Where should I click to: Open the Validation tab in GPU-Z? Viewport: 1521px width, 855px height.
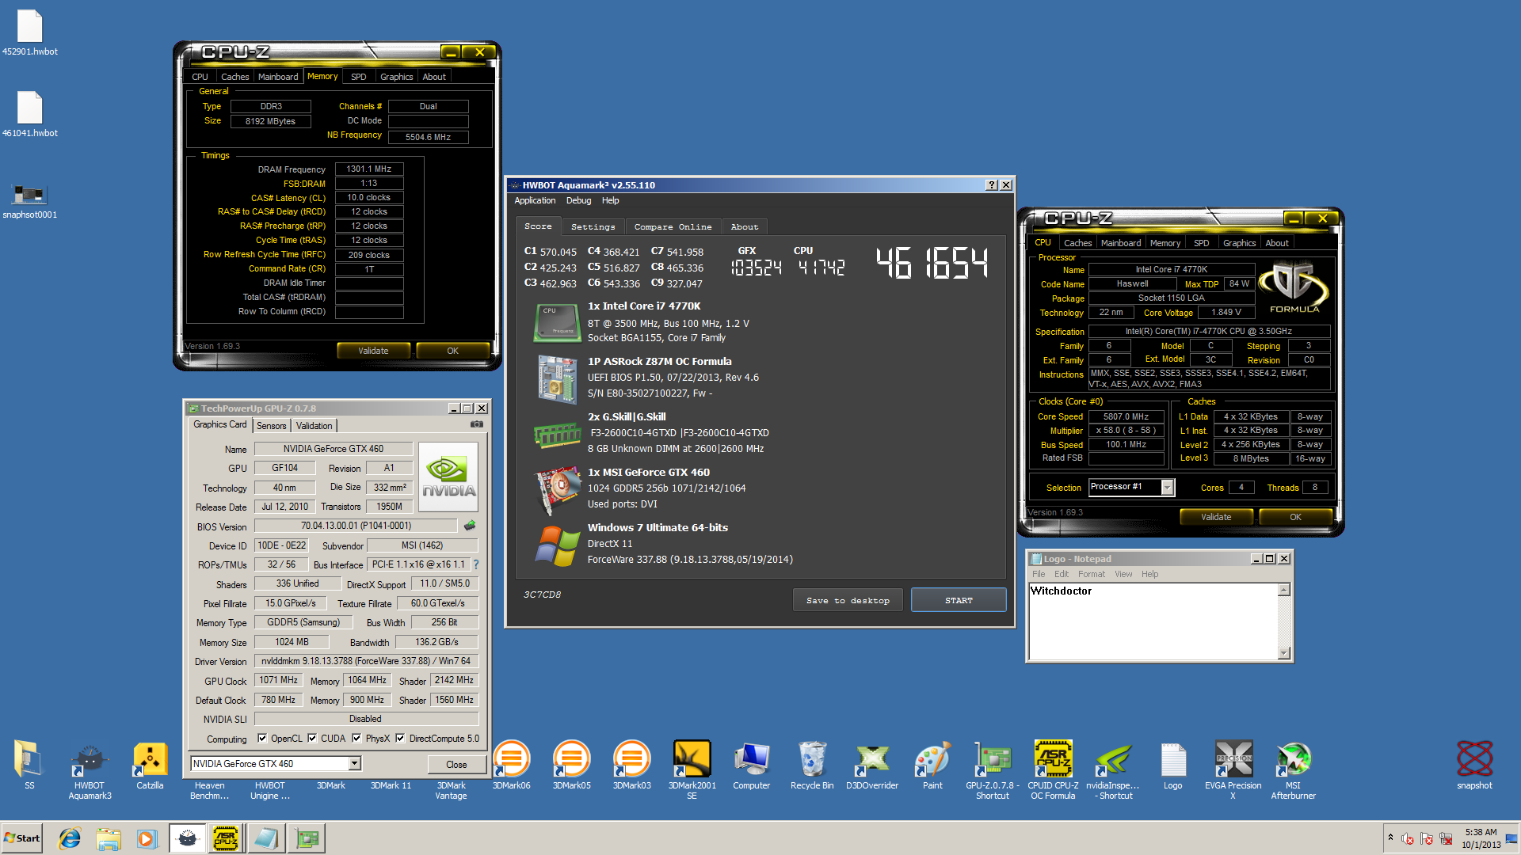pos(314,426)
